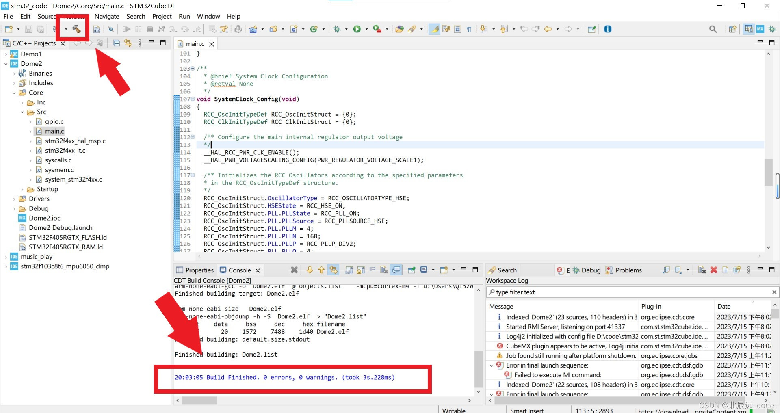
Task: Toggle Mark Occurrences highlighter button
Action: coord(434,29)
